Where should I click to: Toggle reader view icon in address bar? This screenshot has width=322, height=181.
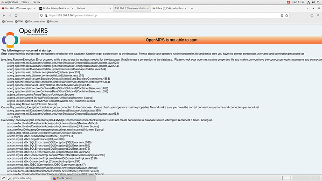282,15
